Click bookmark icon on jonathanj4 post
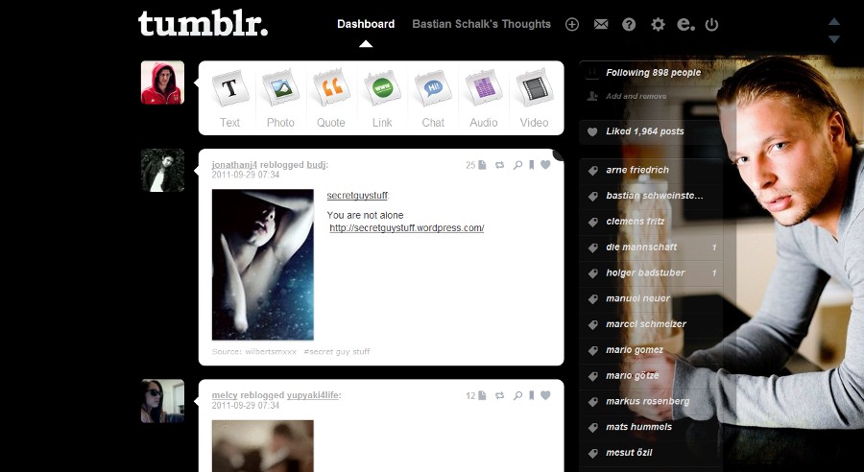 [x=531, y=165]
